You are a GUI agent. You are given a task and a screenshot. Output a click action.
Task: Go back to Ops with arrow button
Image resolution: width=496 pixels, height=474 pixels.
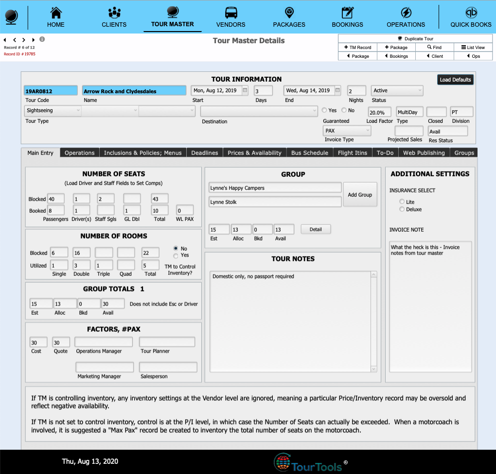(x=473, y=56)
